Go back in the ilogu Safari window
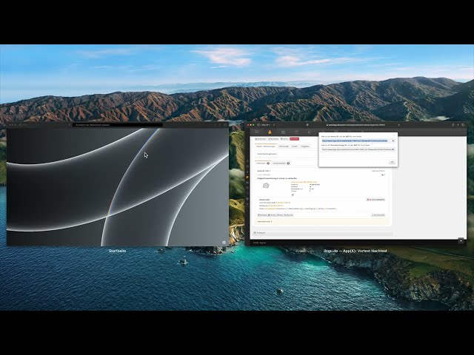 click(274, 125)
